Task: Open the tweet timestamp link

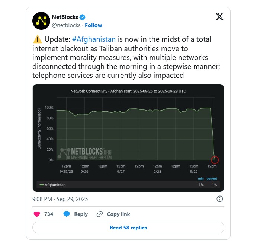Action: 60,199
